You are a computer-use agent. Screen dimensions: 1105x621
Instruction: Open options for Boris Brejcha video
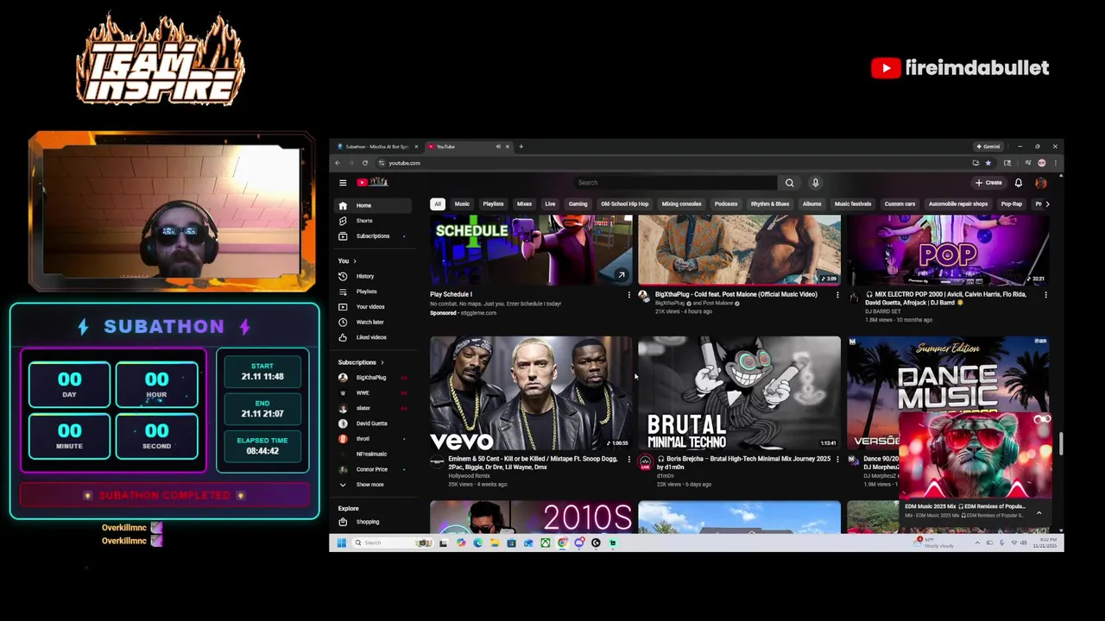[837, 460]
